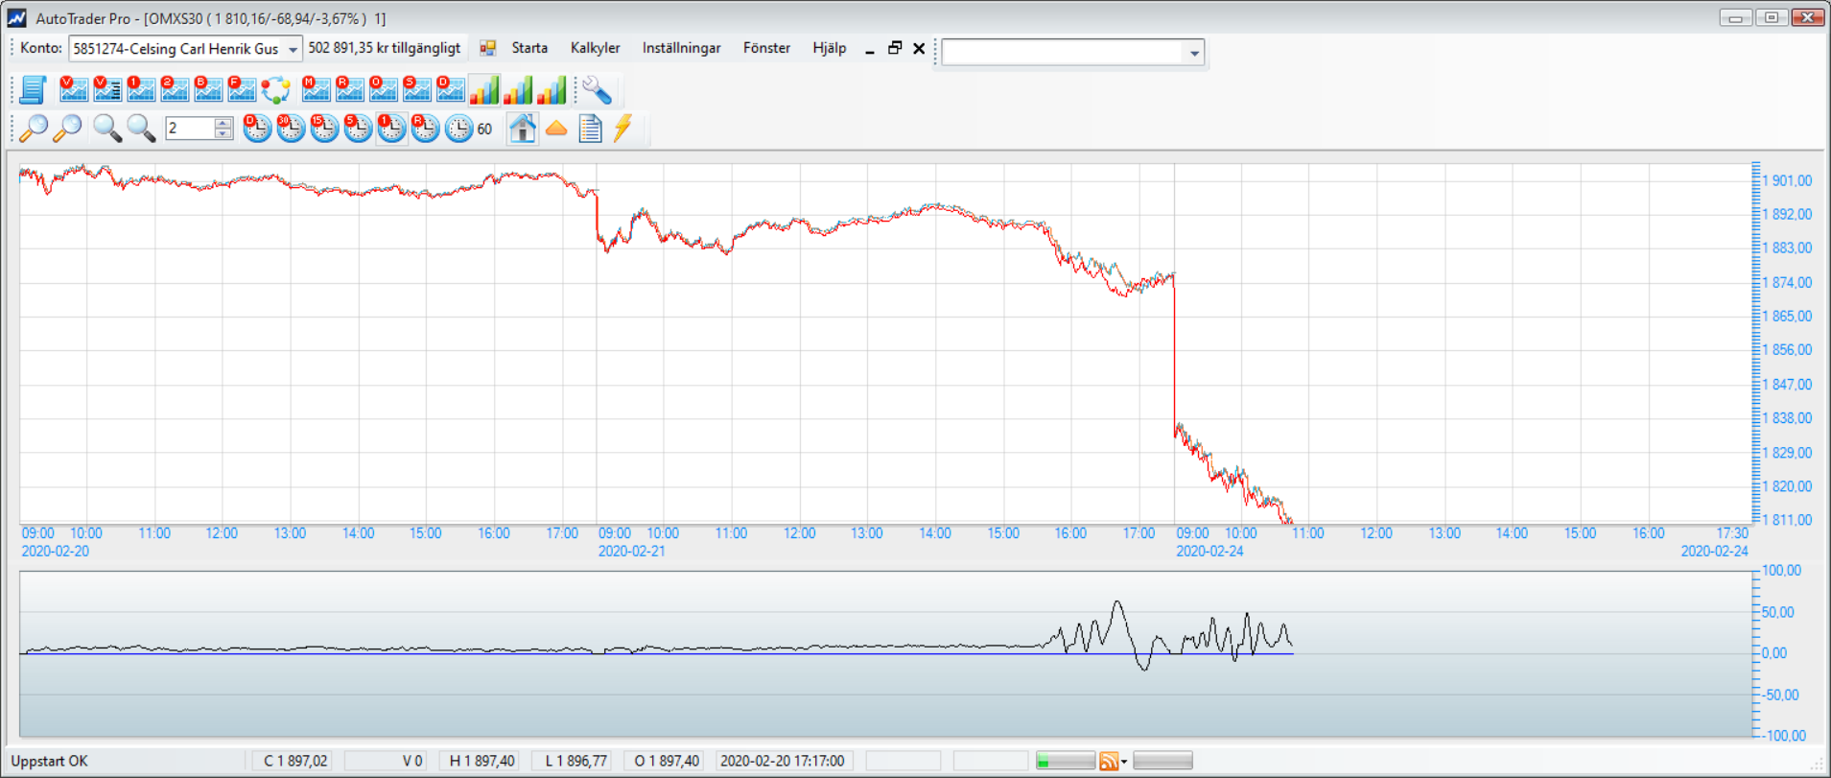Open the Kalkyler menu
1831x778 pixels.
pyautogui.click(x=595, y=48)
